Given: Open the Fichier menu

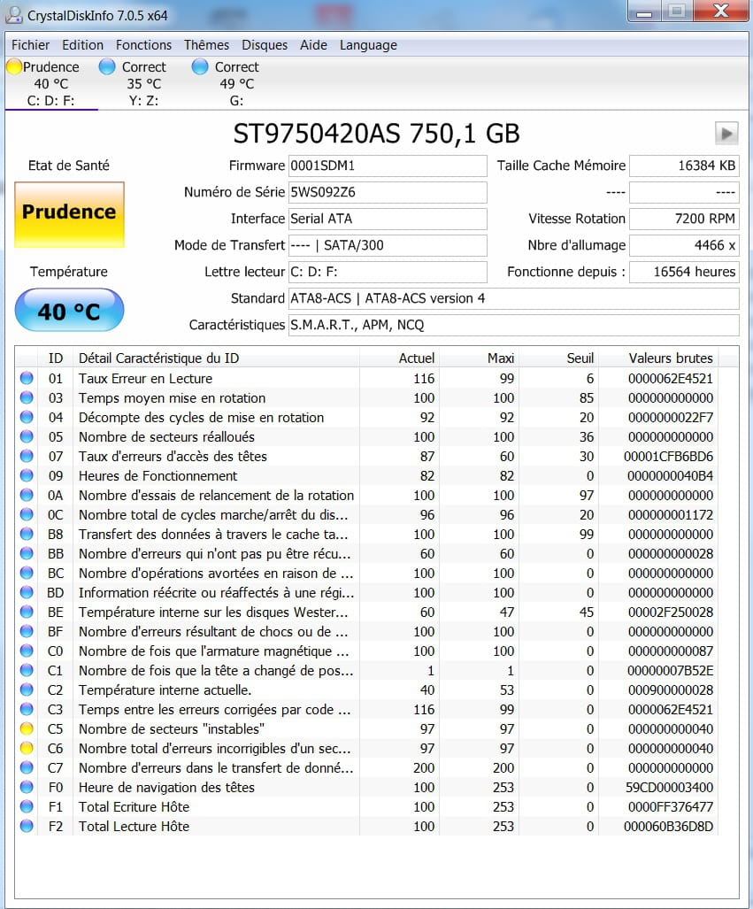Looking at the screenshot, I should coord(30,45).
